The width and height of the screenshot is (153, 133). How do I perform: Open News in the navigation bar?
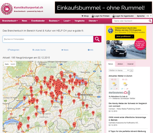point(24,21)
